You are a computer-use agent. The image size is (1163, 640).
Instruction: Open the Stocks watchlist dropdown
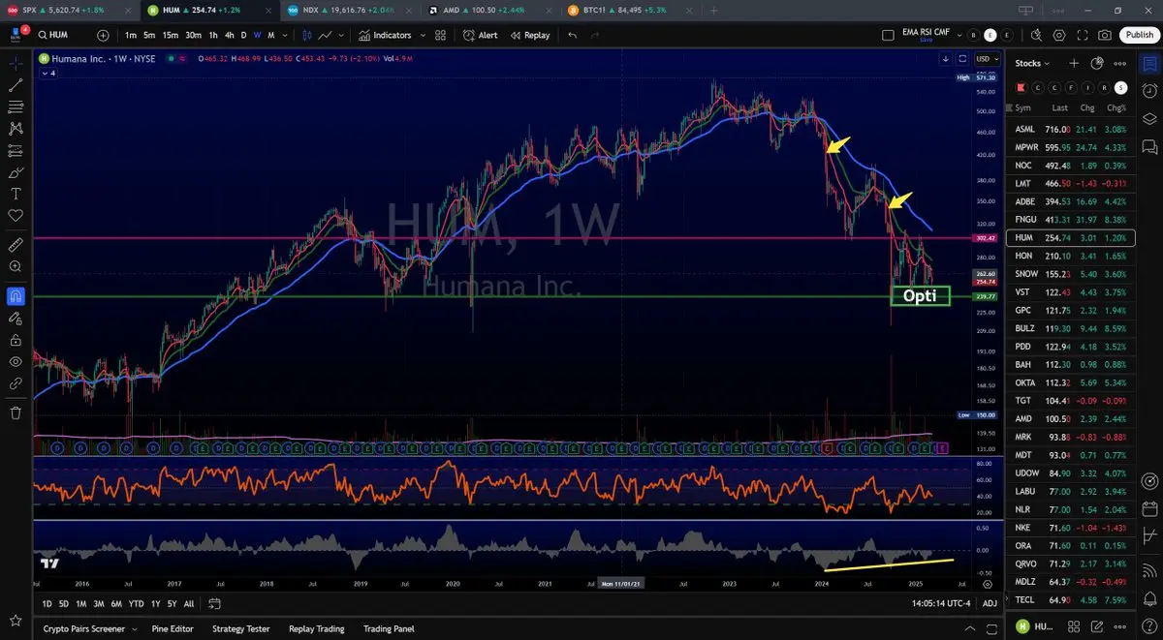click(x=1032, y=63)
